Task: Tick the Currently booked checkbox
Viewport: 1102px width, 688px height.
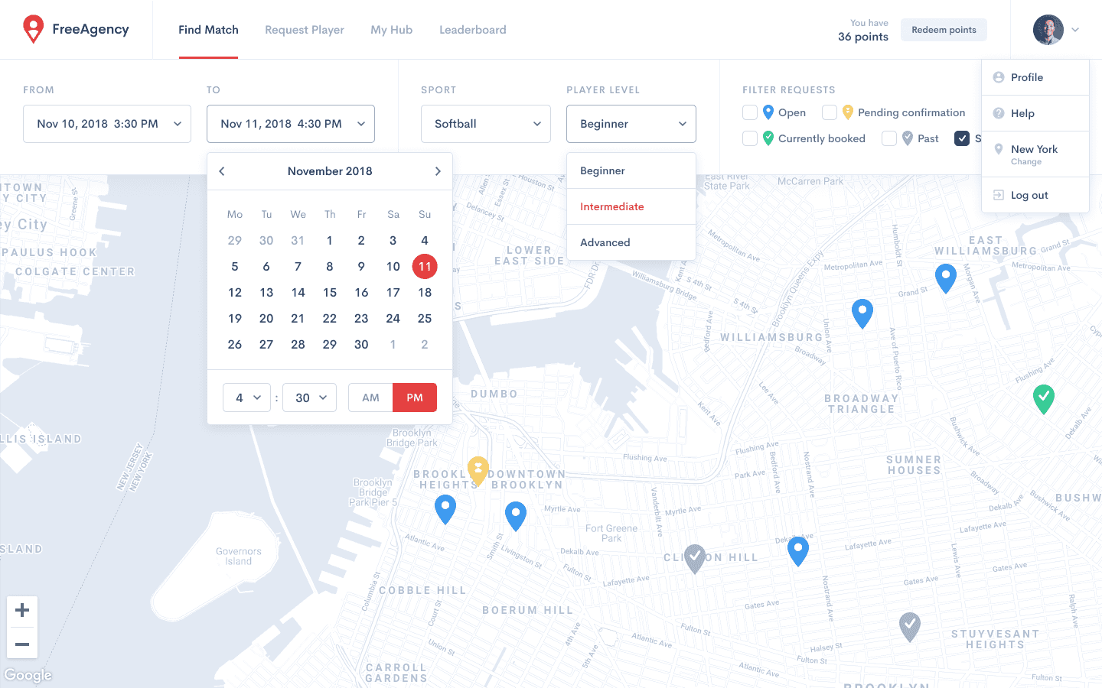Action: [x=750, y=138]
